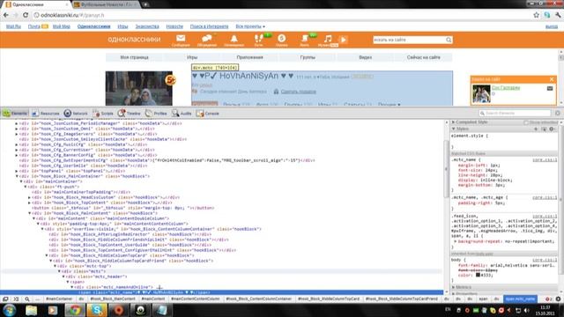Open Skype from the taskbar

[x=97, y=310]
